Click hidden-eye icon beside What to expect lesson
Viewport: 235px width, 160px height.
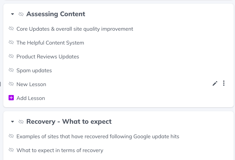pyautogui.click(x=11, y=150)
